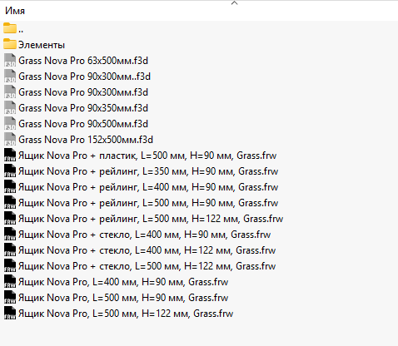
Task: Open the parent directory ".." folder icon
Action: [10, 28]
